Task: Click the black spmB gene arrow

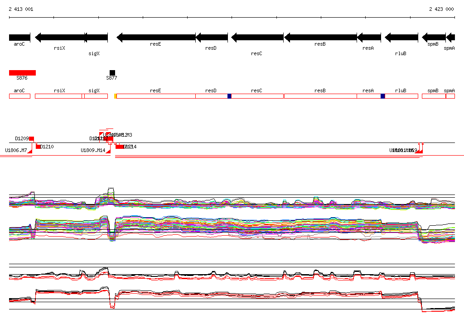Action: point(434,38)
